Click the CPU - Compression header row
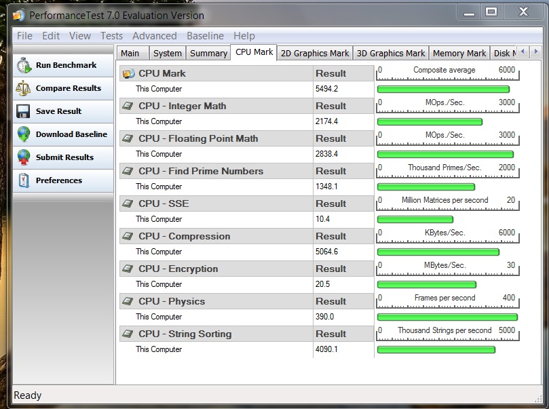 coord(247,236)
